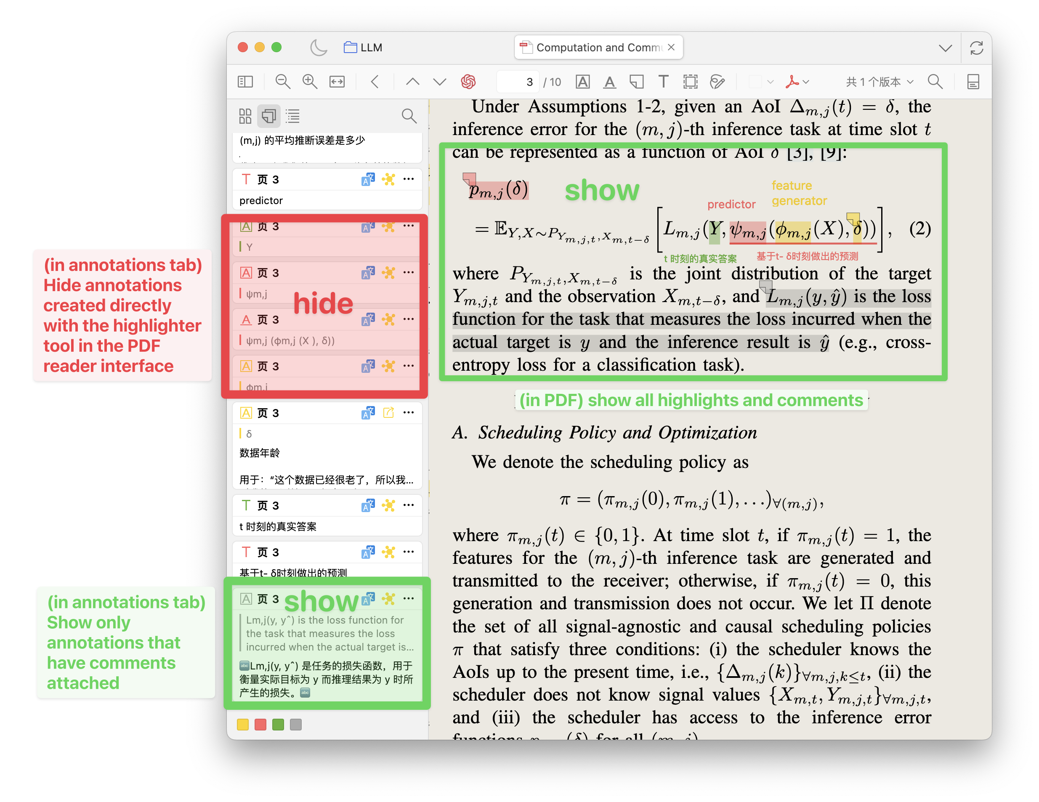
Task: Open the ChatGPT AI assistant icon
Action: pos(468,82)
